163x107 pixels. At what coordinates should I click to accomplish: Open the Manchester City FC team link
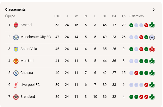[x=35, y=37]
